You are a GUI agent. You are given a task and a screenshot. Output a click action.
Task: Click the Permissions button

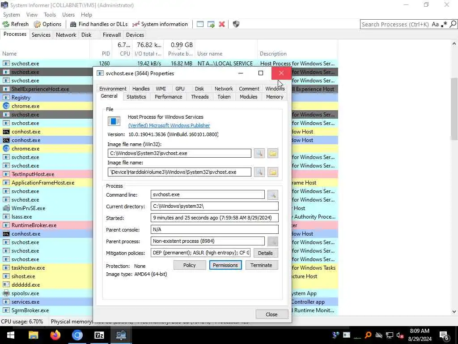[225, 265]
